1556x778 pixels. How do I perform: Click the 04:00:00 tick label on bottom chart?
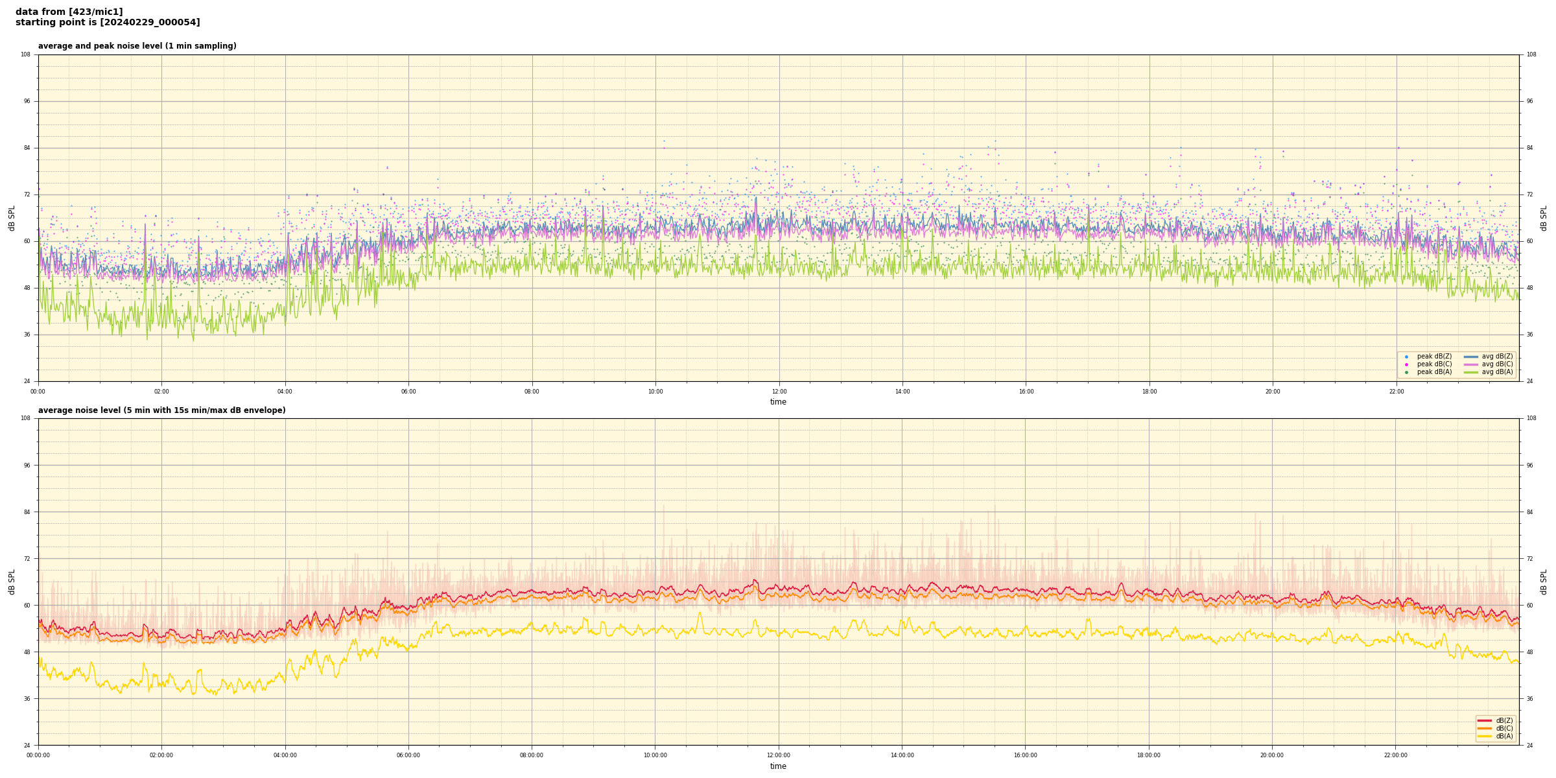coord(285,755)
